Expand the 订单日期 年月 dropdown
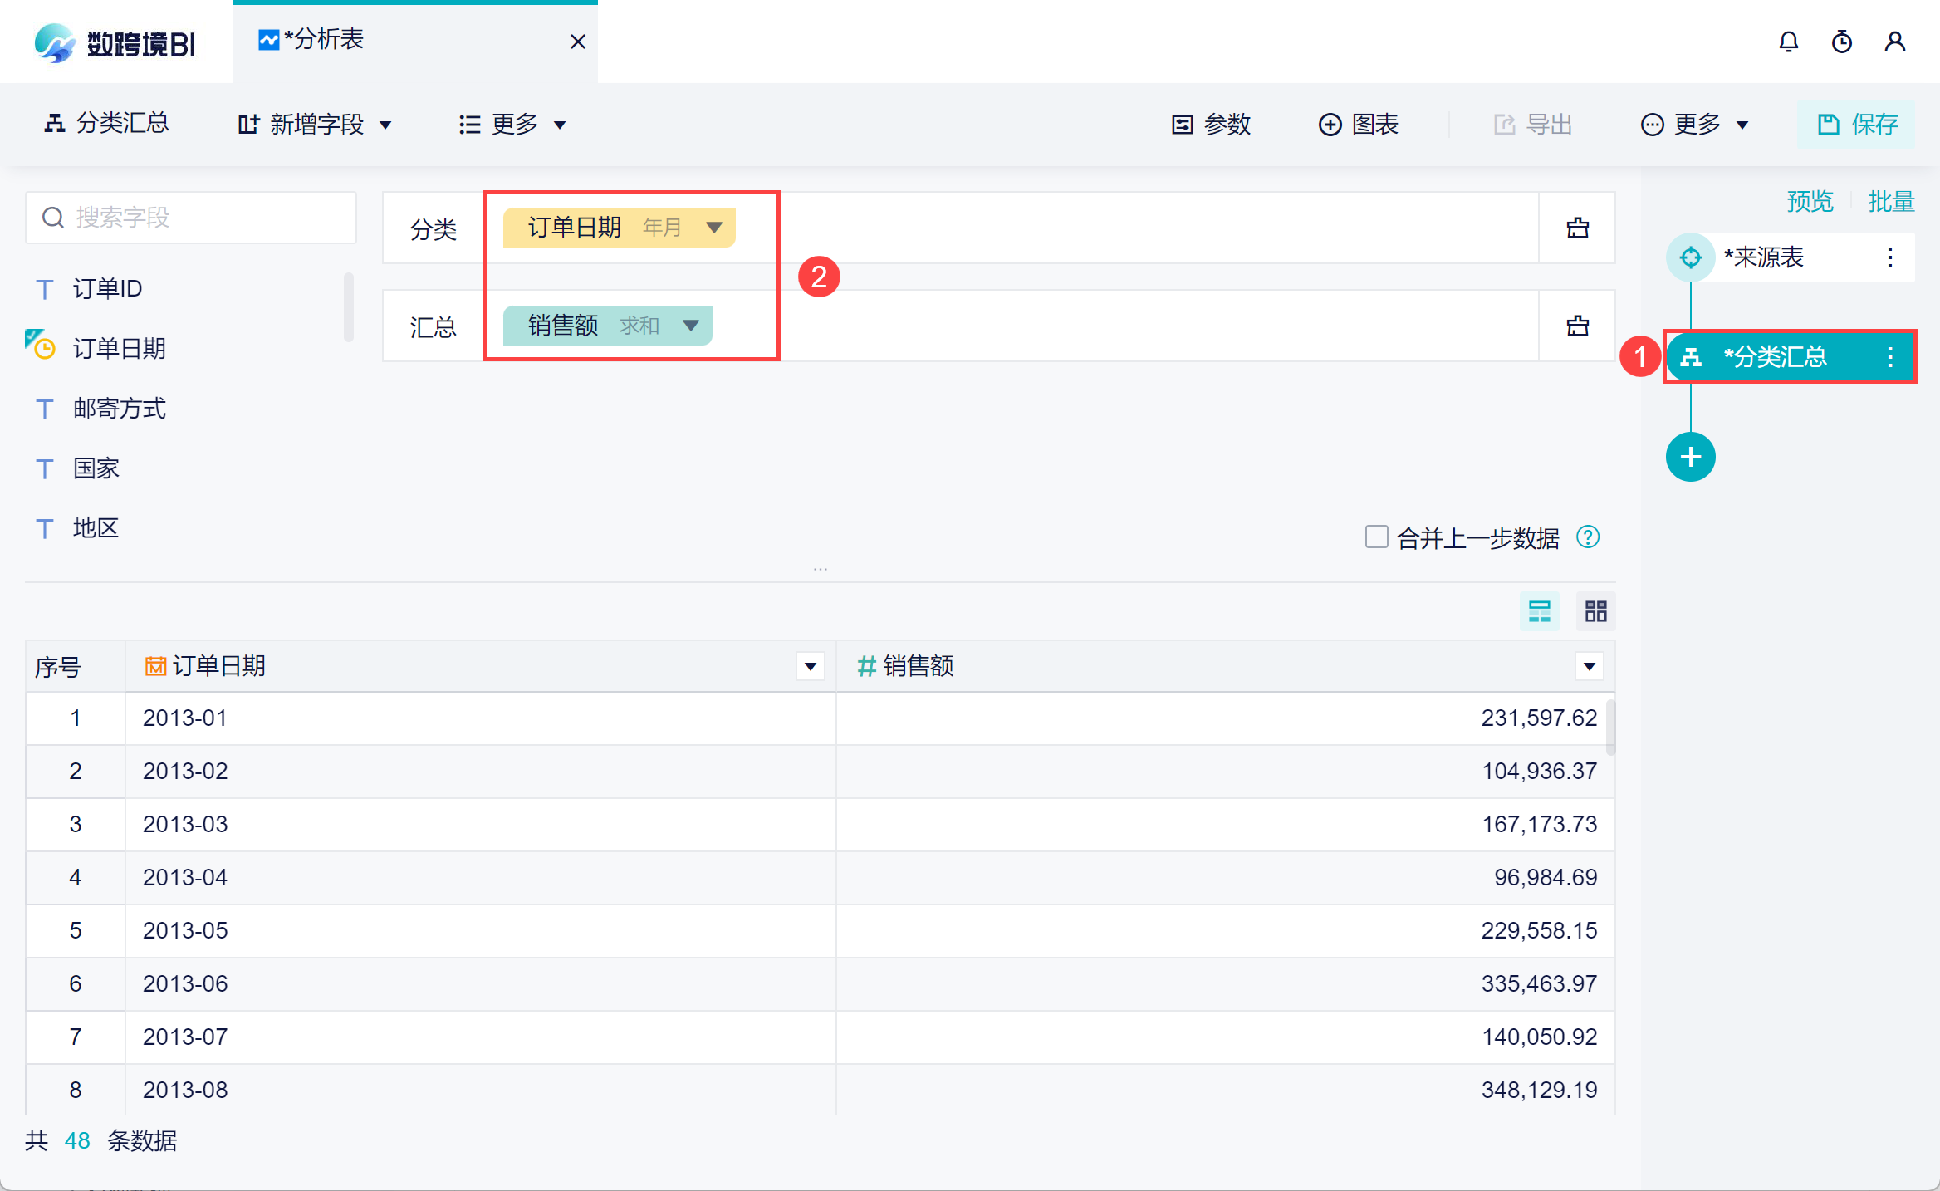The width and height of the screenshot is (1940, 1191). [x=713, y=227]
